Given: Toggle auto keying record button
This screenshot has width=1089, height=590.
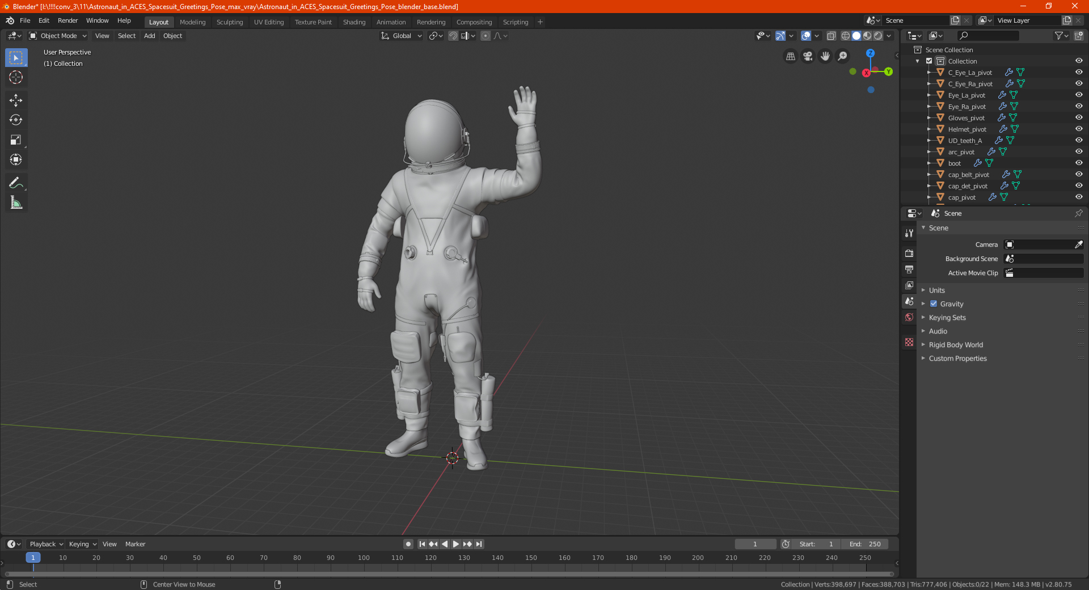Looking at the screenshot, I should click(408, 544).
